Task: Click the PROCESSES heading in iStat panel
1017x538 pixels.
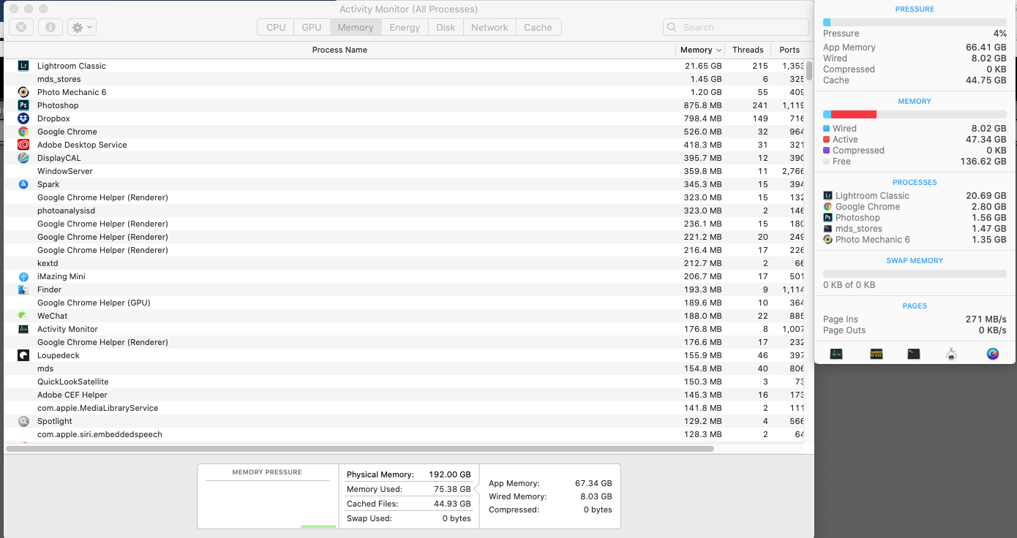Action: coord(915,182)
